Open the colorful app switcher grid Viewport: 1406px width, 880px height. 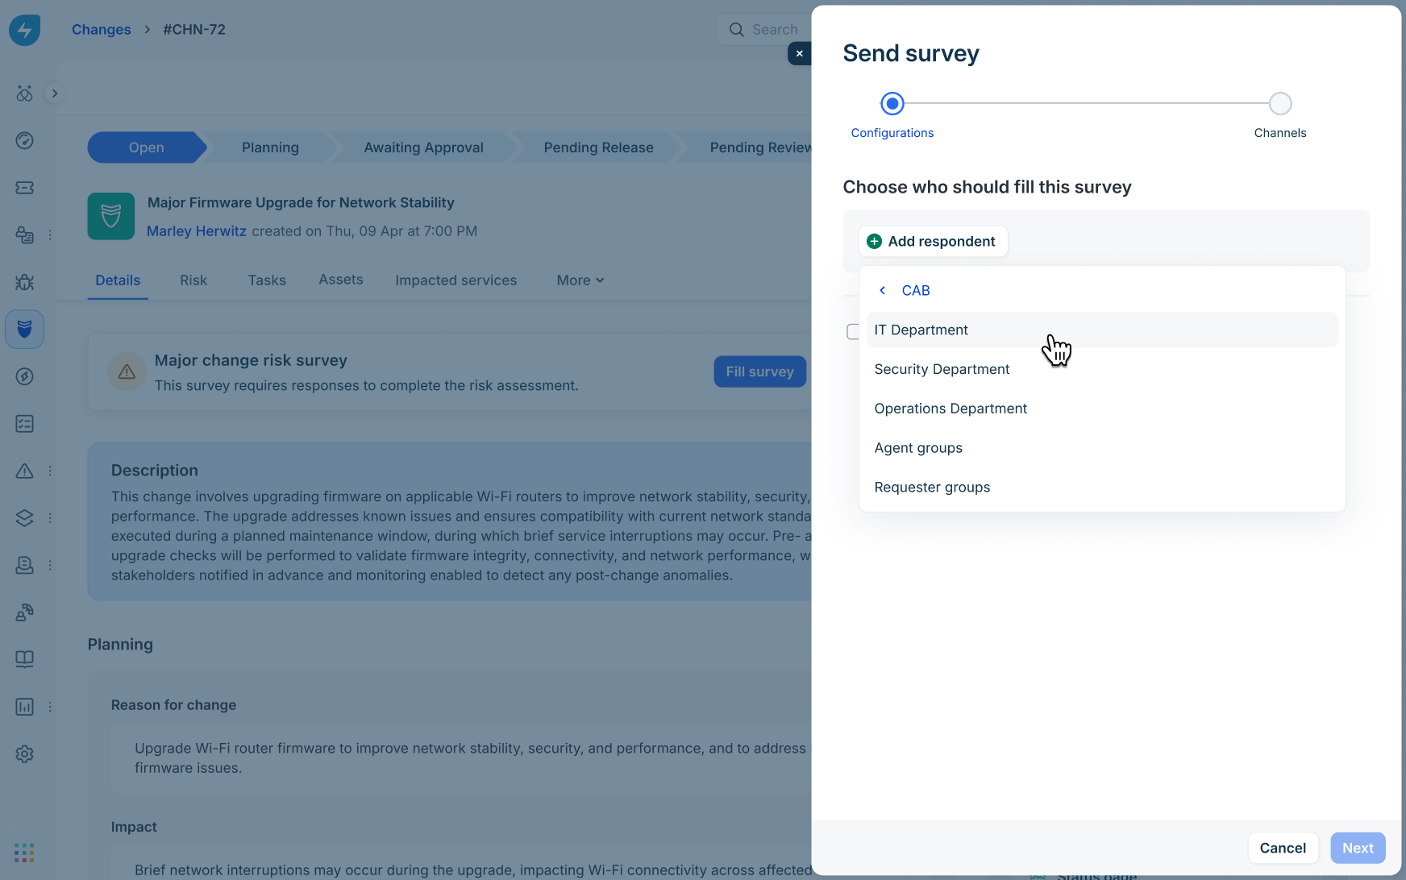pyautogui.click(x=24, y=853)
